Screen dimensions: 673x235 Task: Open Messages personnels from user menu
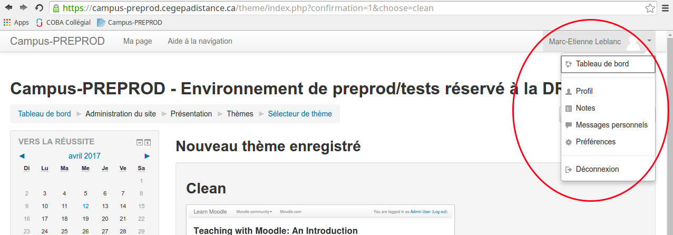611,125
